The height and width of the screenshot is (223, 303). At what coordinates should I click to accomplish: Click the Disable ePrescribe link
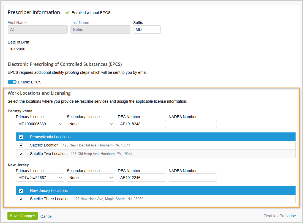pos(280,216)
